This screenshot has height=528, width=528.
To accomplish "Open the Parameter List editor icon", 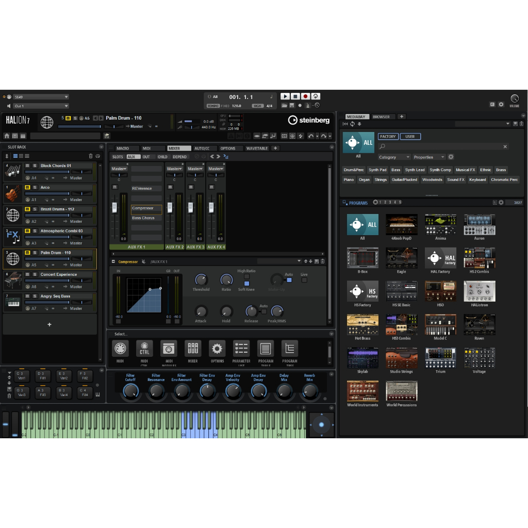I will (x=241, y=349).
